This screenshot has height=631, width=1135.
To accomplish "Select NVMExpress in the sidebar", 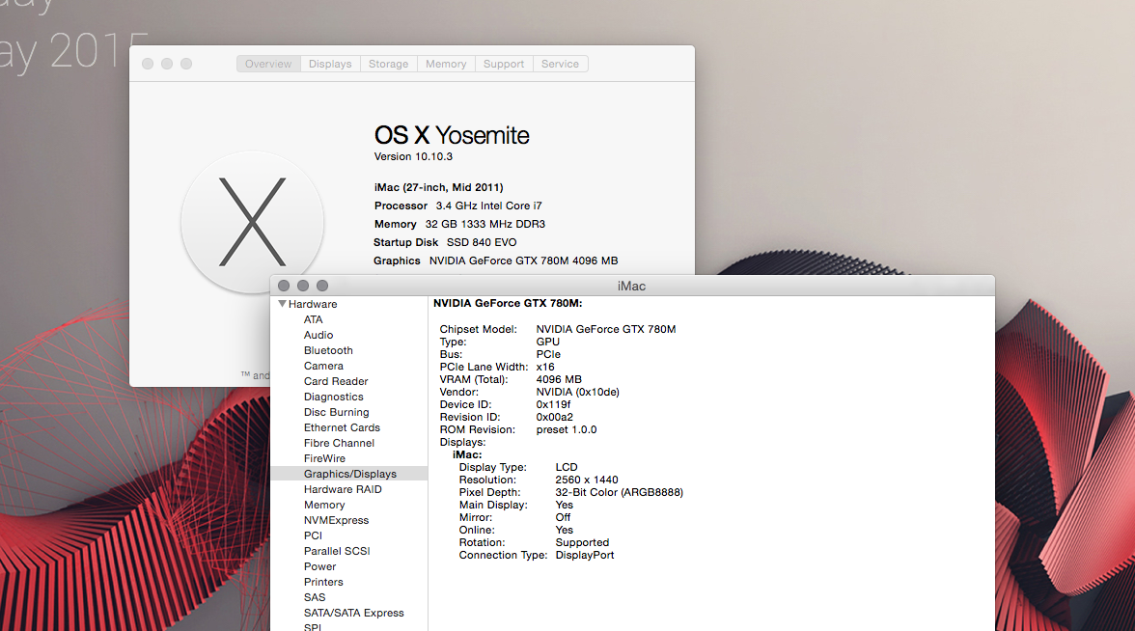I will pos(337,520).
